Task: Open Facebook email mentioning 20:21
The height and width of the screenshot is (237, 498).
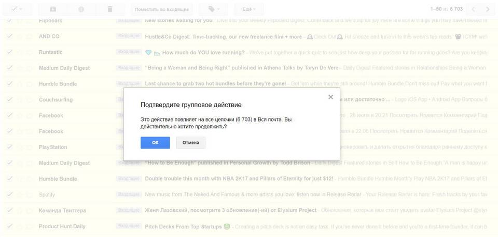Action: click(x=413, y=115)
